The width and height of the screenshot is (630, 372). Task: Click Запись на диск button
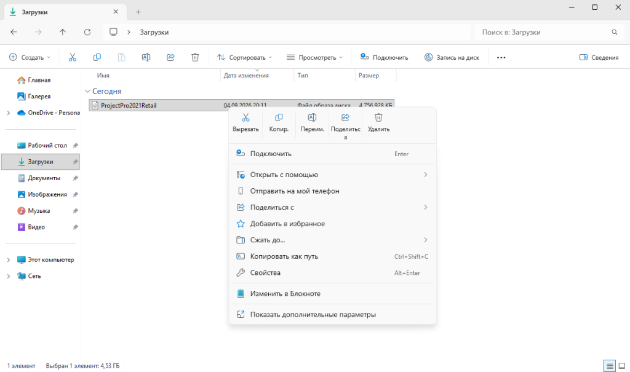(452, 57)
